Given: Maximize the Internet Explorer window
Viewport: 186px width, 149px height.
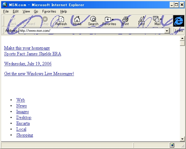Looking at the screenshot, I should click(176, 5).
